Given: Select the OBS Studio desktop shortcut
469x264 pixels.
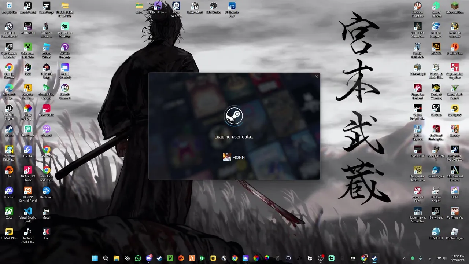Looking at the screenshot, I should [213, 8].
